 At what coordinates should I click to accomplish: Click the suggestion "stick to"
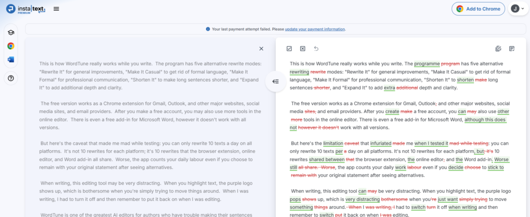pyautogui.click(x=496, y=167)
